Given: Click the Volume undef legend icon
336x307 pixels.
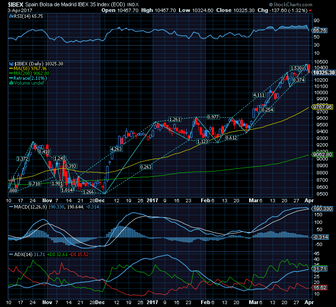Looking at the screenshot, I should (12, 83).
